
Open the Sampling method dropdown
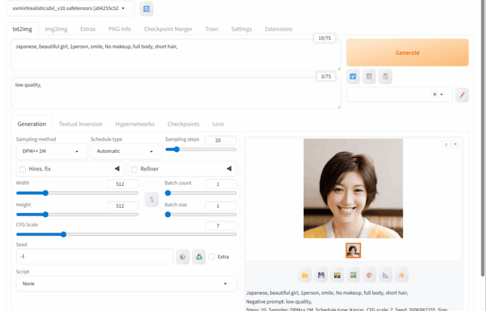coord(51,151)
